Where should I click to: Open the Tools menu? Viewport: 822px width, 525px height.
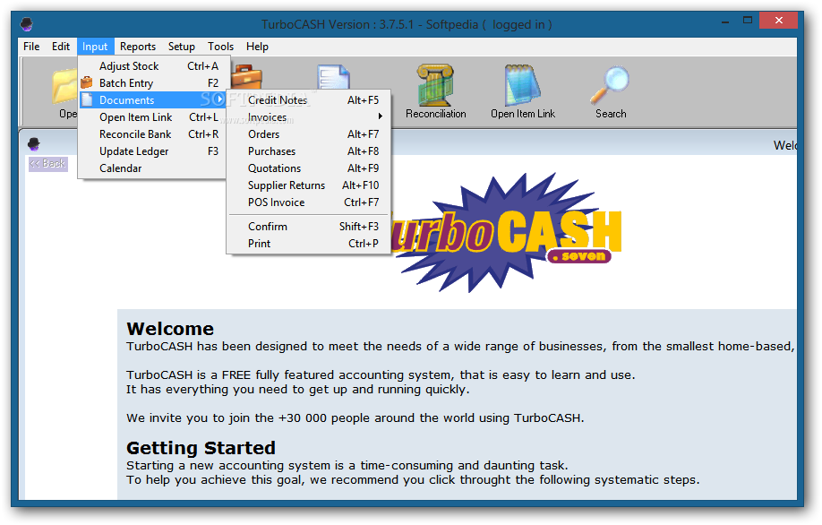220,47
